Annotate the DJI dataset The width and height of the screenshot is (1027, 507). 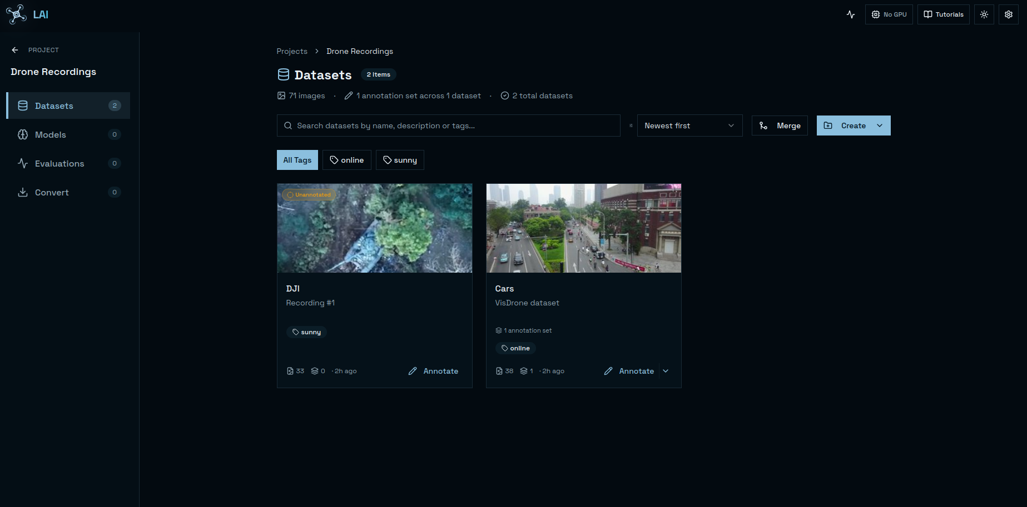coord(433,371)
